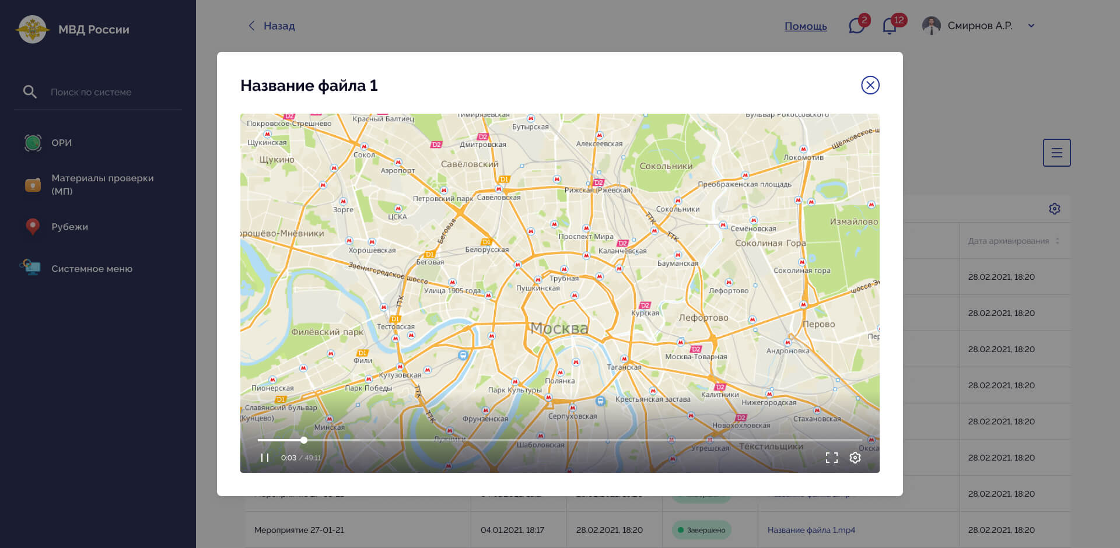Click the Фрунзенская station label

(x=485, y=419)
